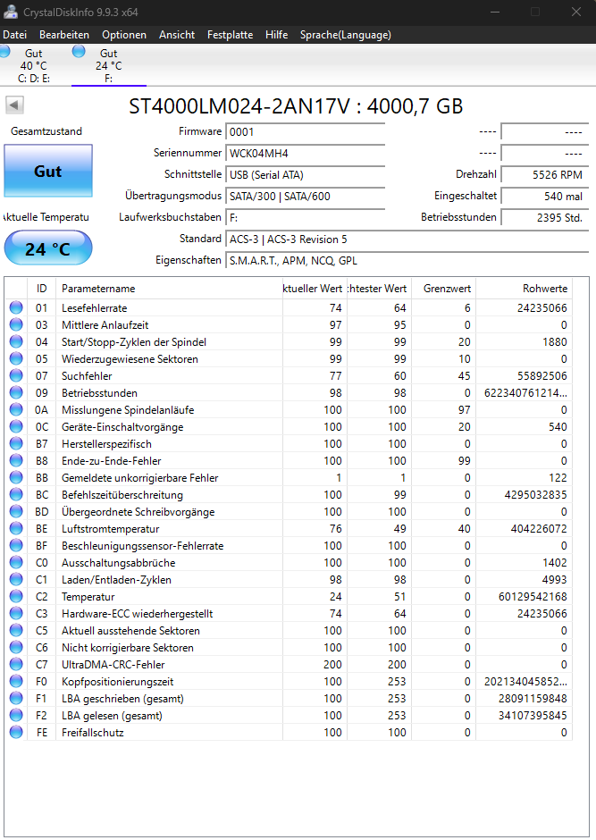This screenshot has height=840, width=596.
Task: Click the Rohwerte column header
Action: pos(525,289)
